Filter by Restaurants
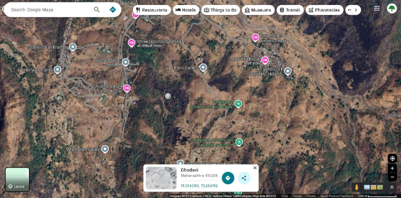 (x=152, y=10)
